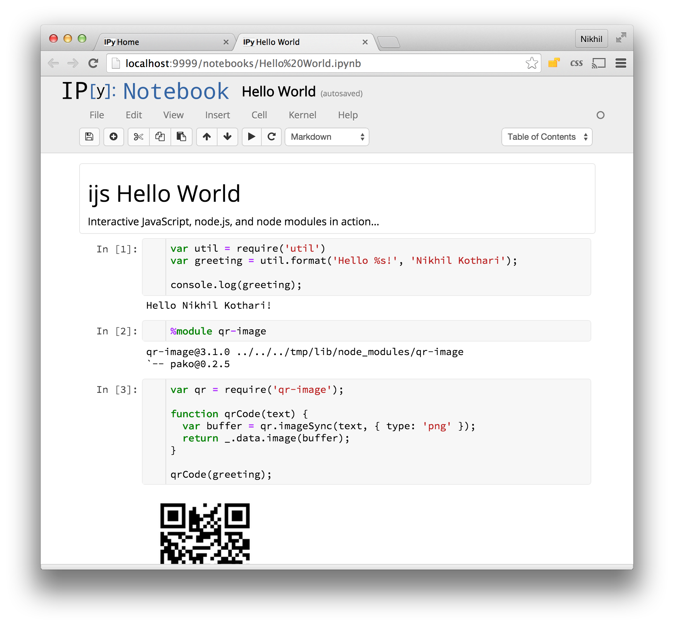Open the Cell menu
This screenshot has height=626, width=674.
point(259,115)
